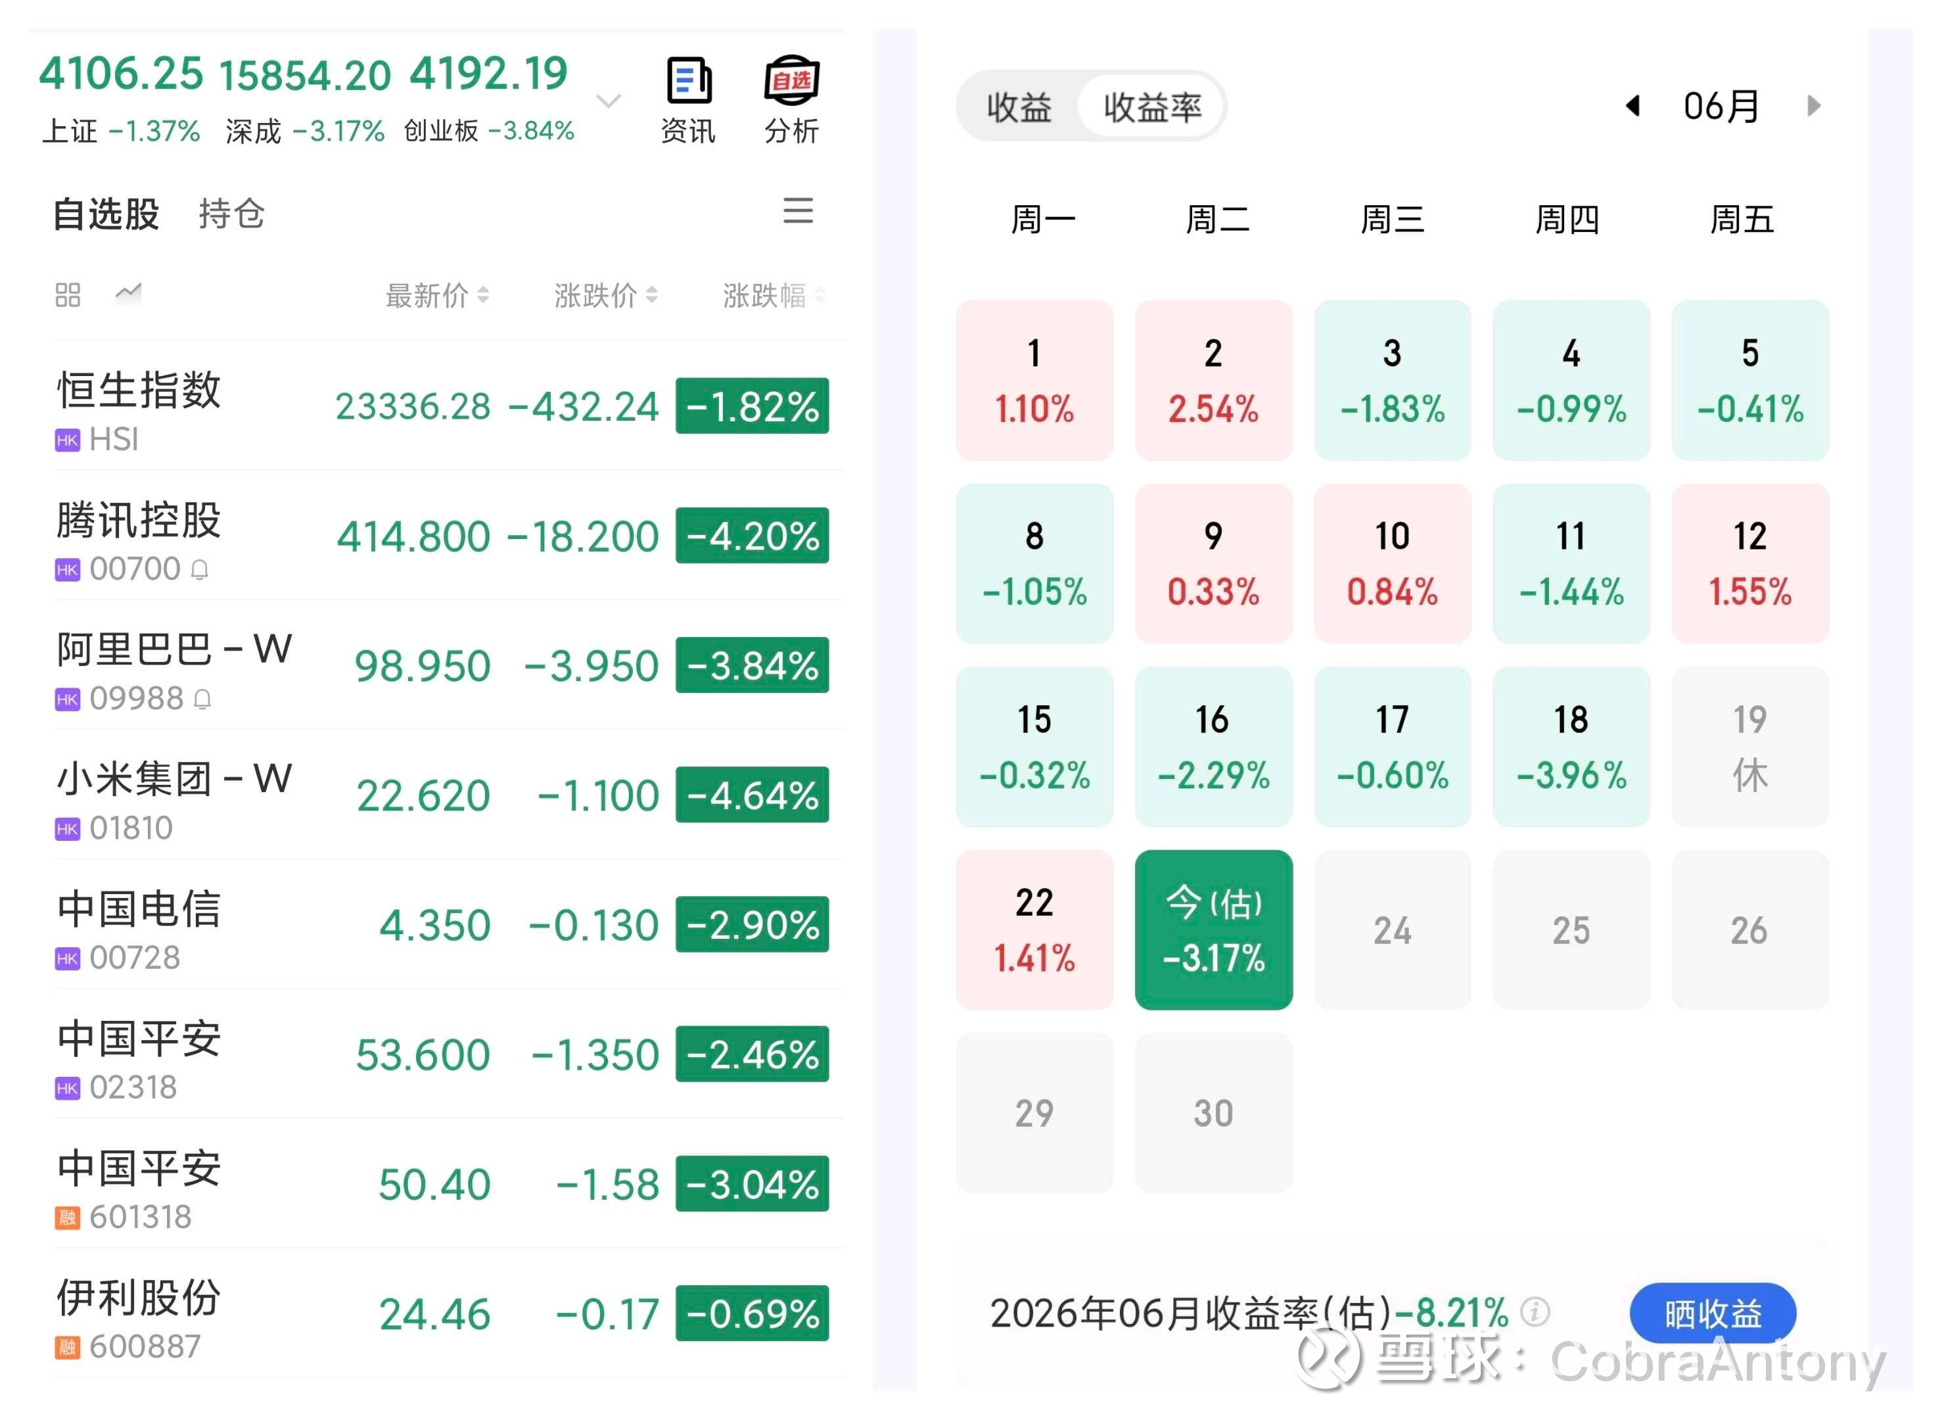The height and width of the screenshot is (1420, 1942).
Task: Toggle 涨跌幅 column sort order
Action: point(774,295)
